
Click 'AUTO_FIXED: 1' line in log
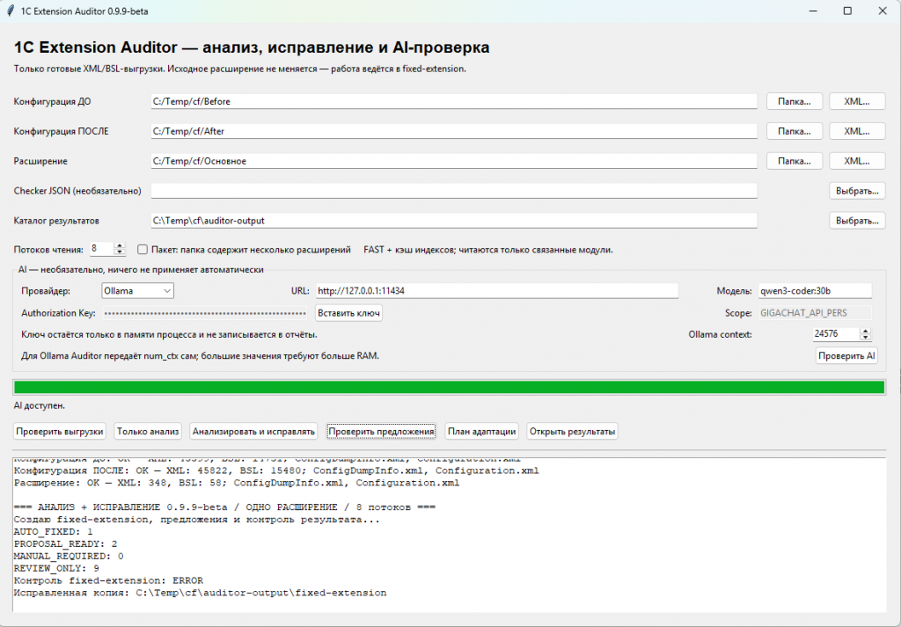(54, 532)
